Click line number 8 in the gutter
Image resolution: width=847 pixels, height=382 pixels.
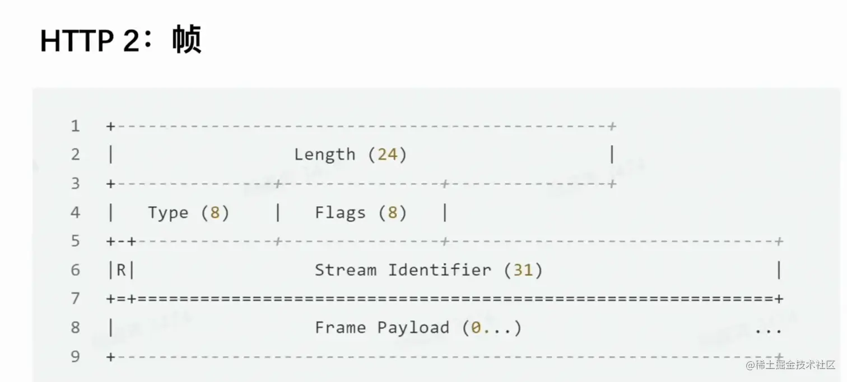coord(76,328)
